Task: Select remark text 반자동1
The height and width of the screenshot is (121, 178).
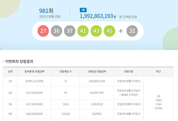Action: click(x=158, y=108)
